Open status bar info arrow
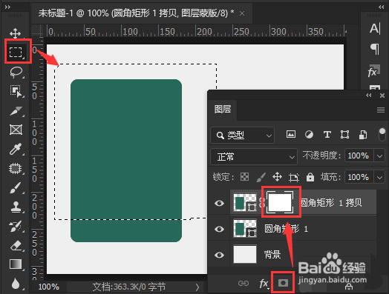389x294 pixels. tap(197, 287)
